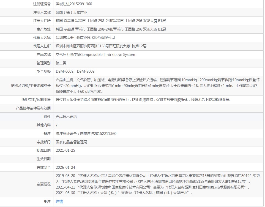Click agent name 深圳麦科田生物医疗技术股份有限公司
This screenshot has height=207, width=265.
tap(85, 38)
